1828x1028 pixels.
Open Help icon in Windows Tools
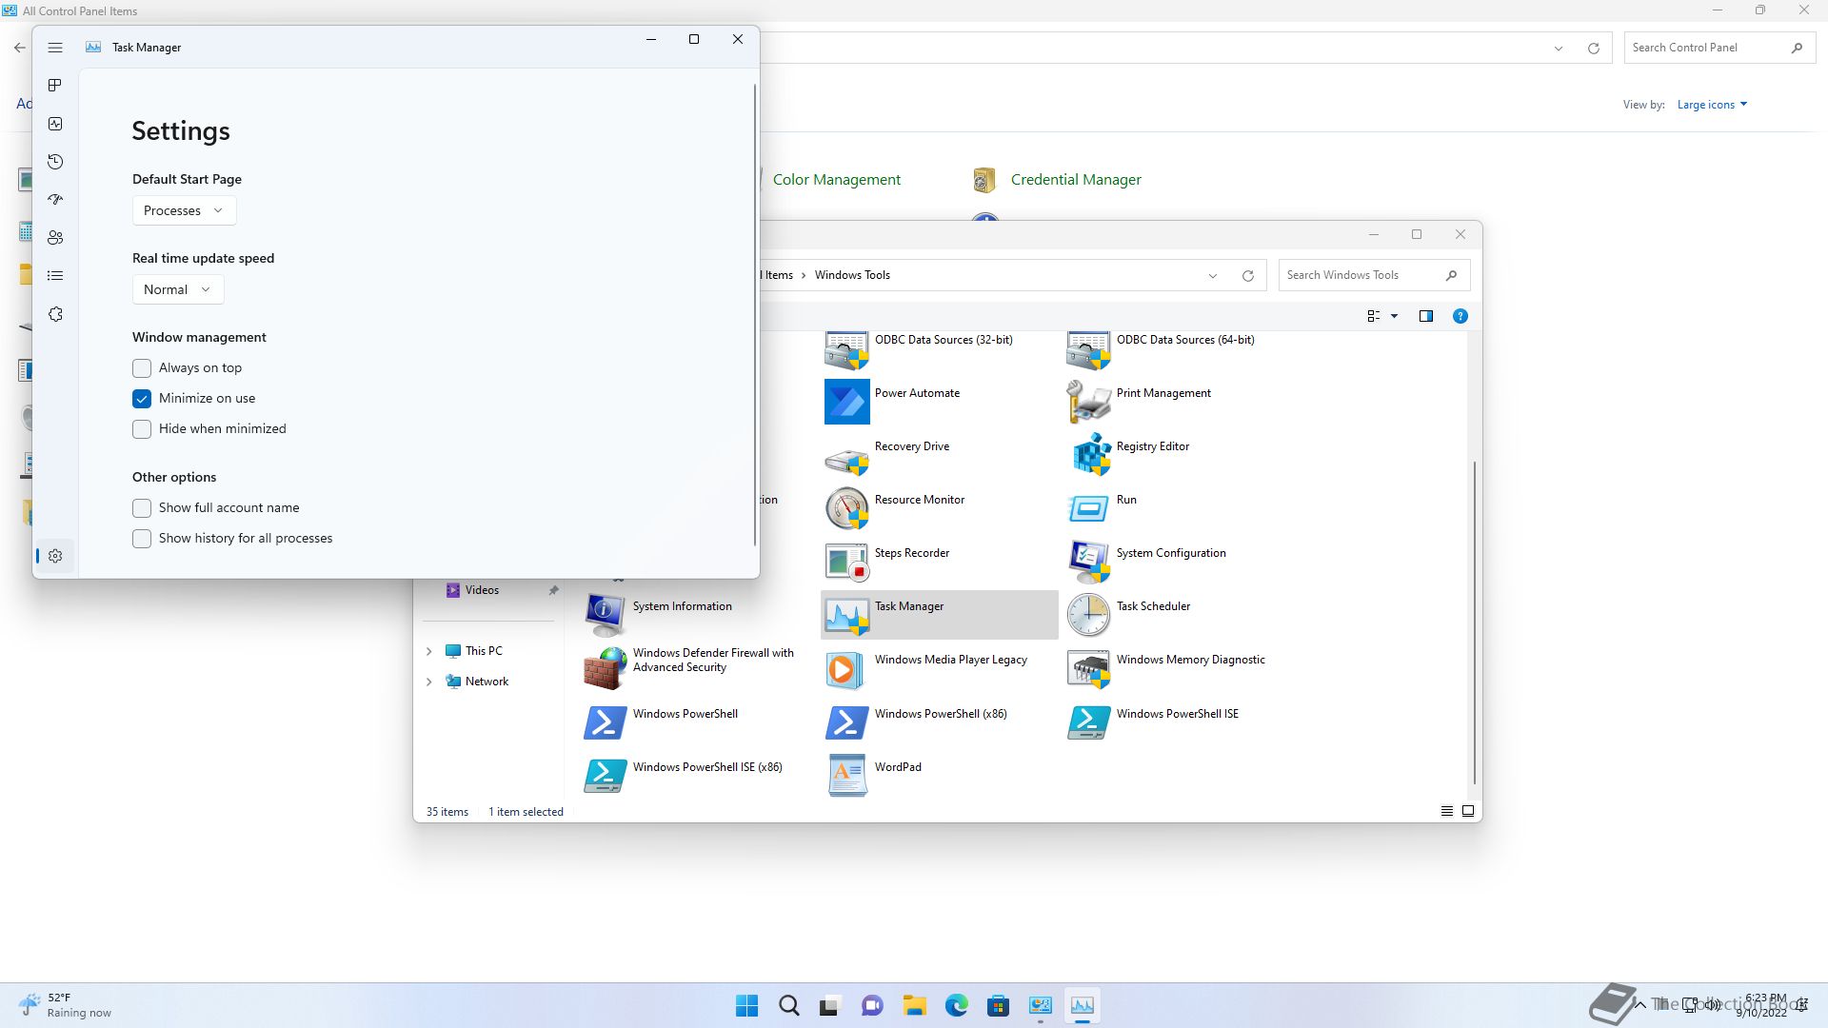coord(1460,316)
